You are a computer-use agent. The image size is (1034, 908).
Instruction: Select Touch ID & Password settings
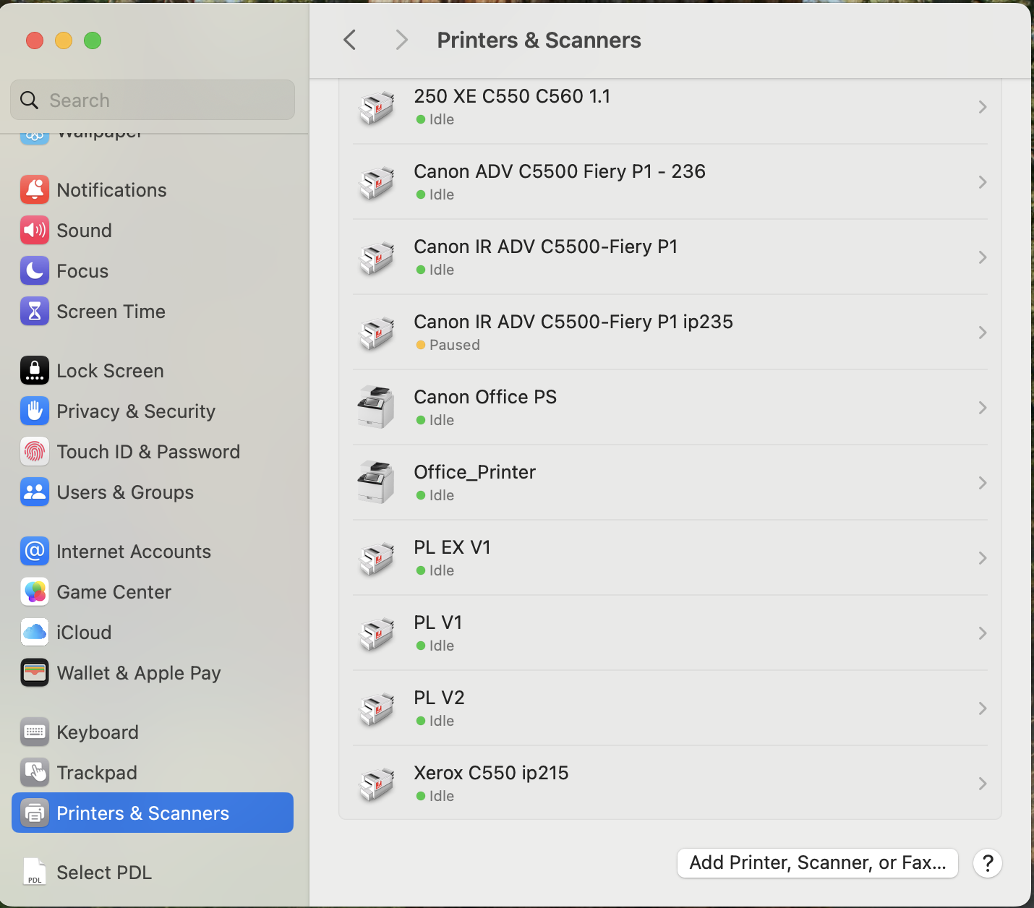148,451
